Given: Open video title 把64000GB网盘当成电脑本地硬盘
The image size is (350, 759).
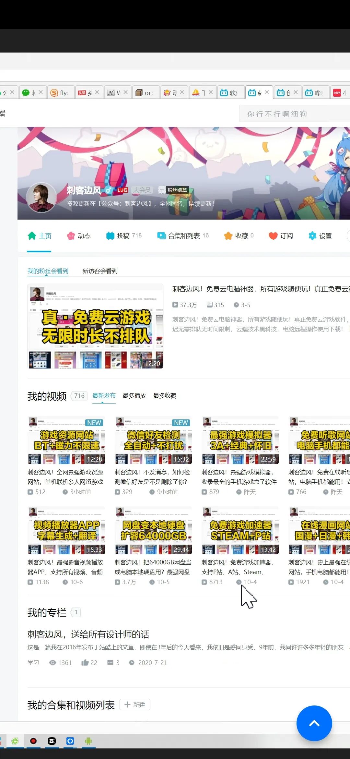Looking at the screenshot, I should [153, 567].
